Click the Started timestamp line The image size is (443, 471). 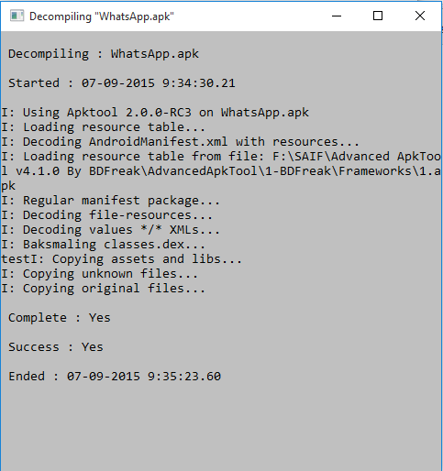122,83
